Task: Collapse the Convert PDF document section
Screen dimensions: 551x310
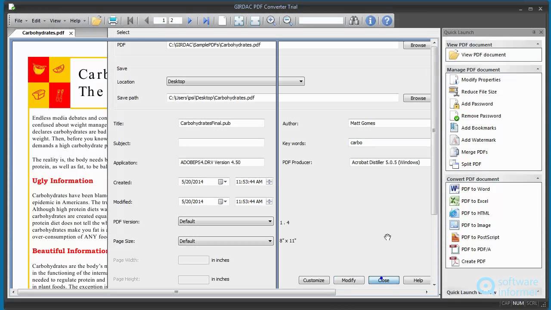Action: [538, 179]
